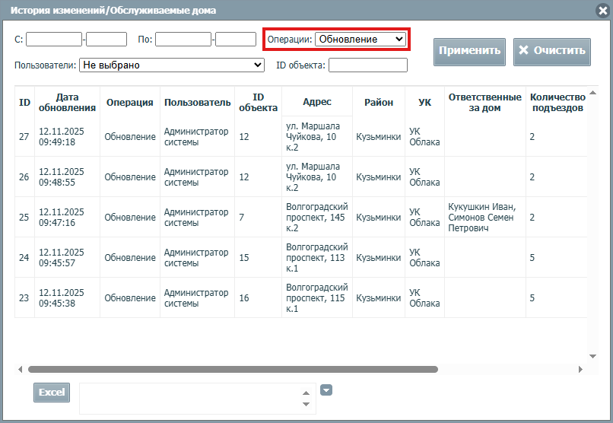This screenshot has height=423, width=613.
Task: Click the table's vertical scroll down arrow
Action: [x=592, y=355]
